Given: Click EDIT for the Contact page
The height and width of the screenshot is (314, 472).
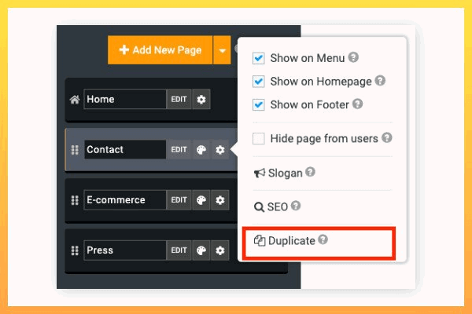Looking at the screenshot, I should pyautogui.click(x=179, y=149).
